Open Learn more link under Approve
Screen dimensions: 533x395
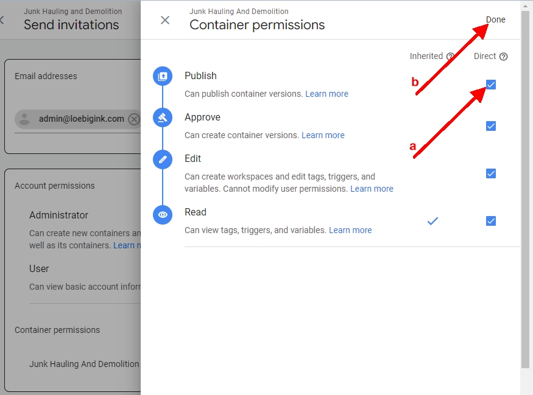(323, 135)
